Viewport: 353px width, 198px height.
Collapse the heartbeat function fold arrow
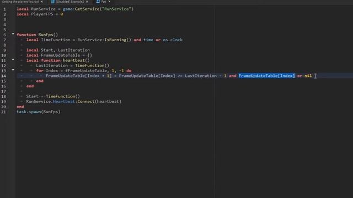(x=13, y=59)
